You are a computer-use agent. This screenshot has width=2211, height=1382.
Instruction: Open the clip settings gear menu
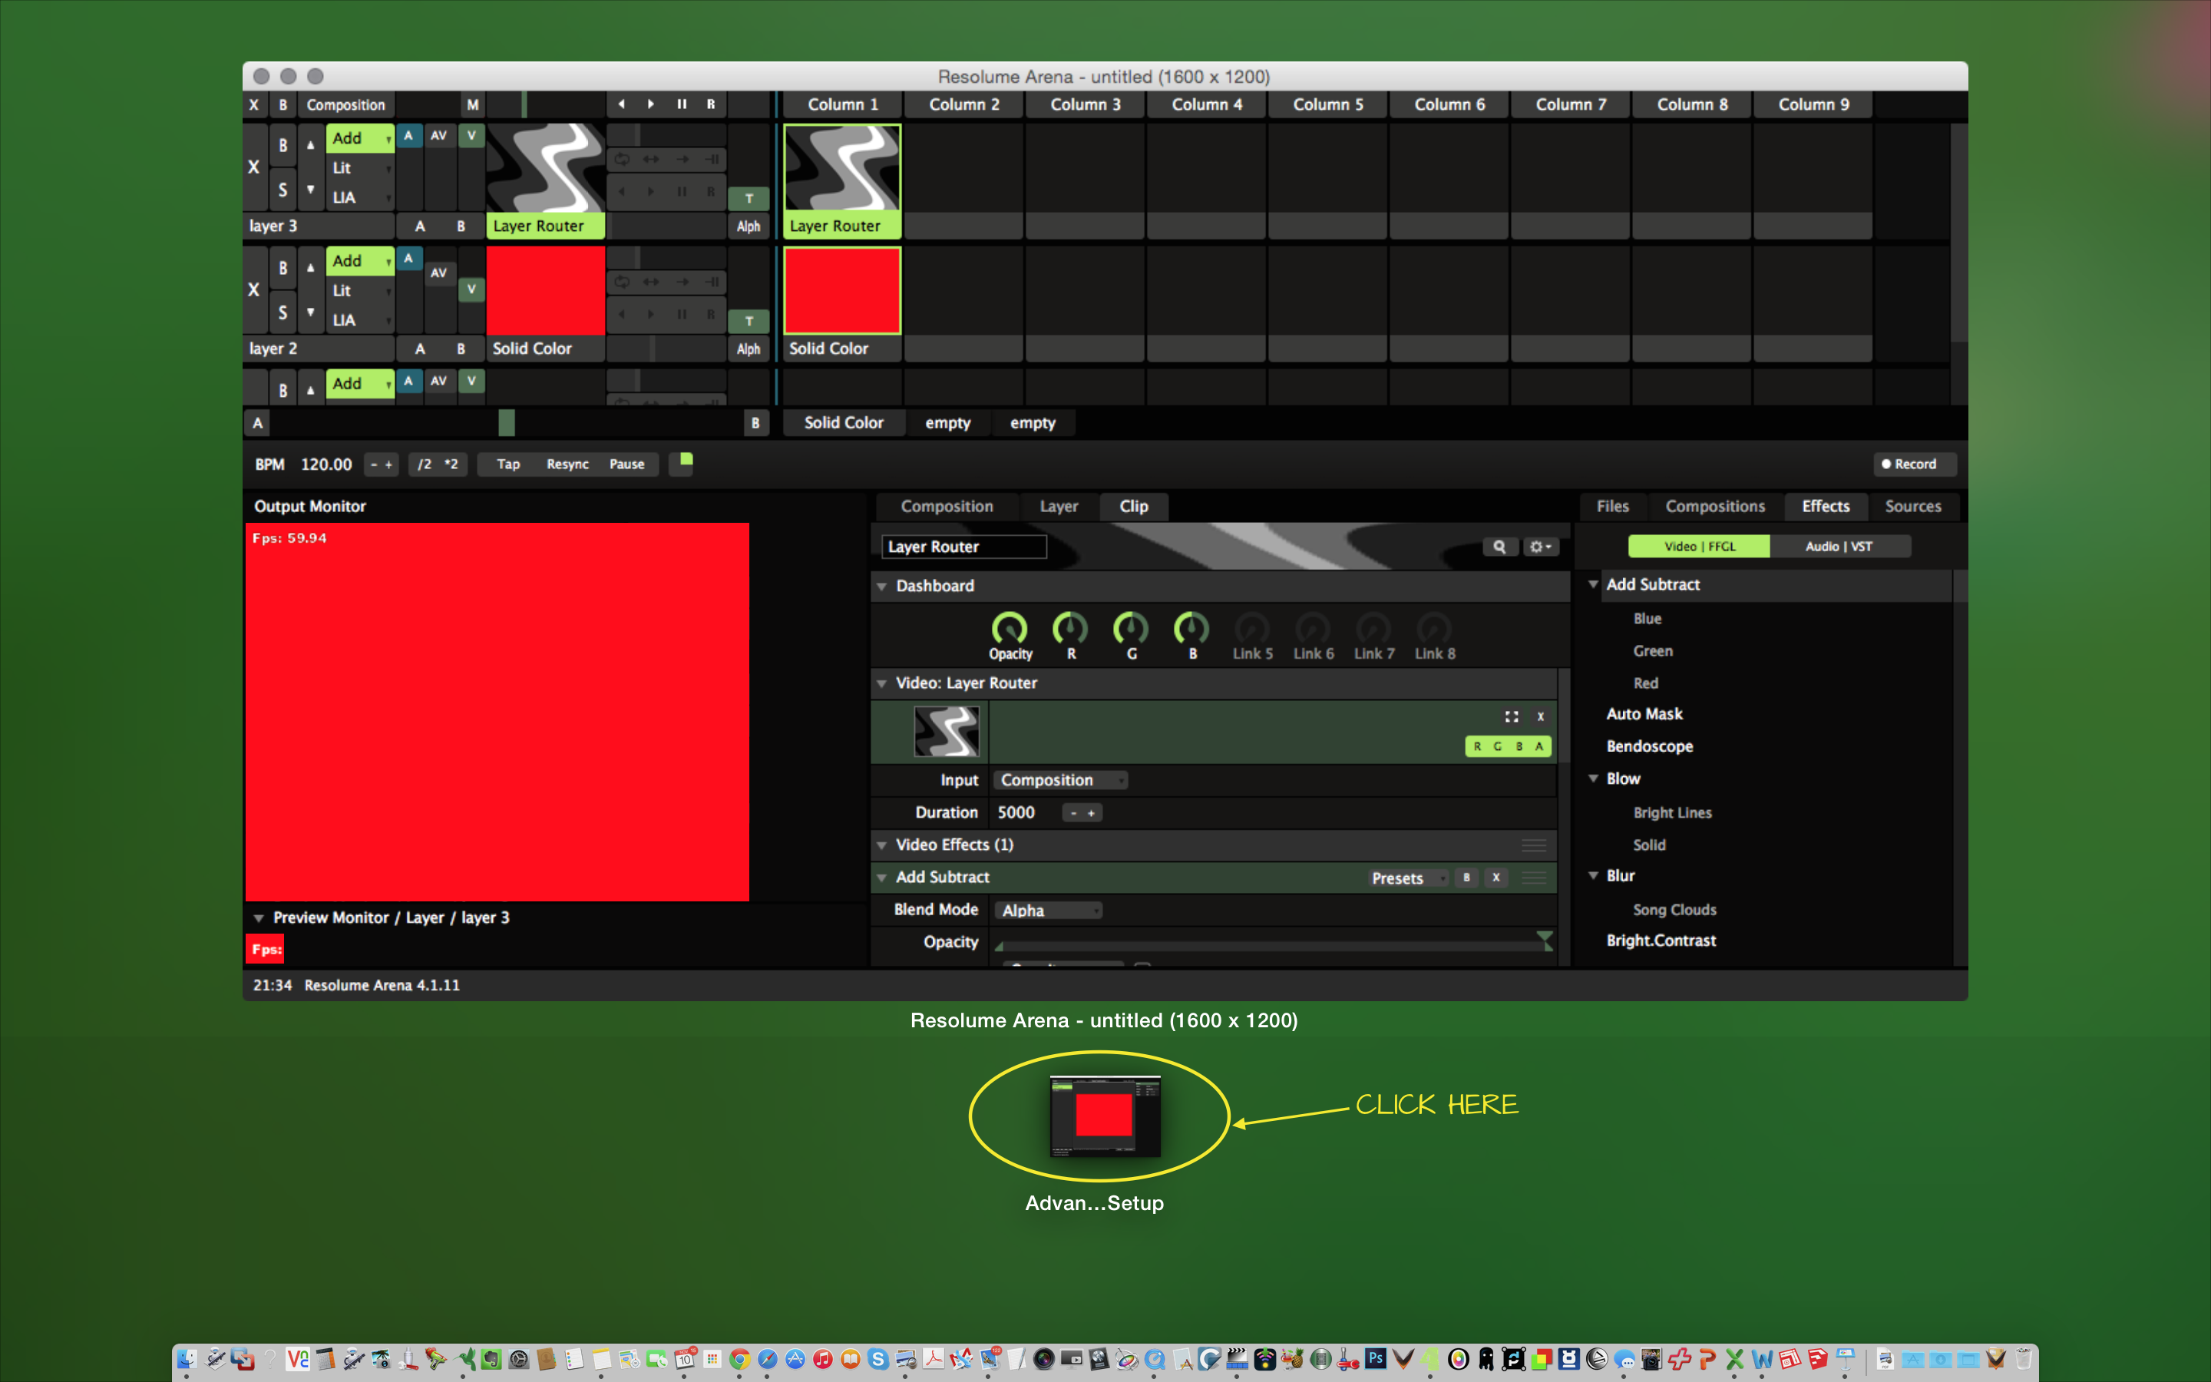1539,547
